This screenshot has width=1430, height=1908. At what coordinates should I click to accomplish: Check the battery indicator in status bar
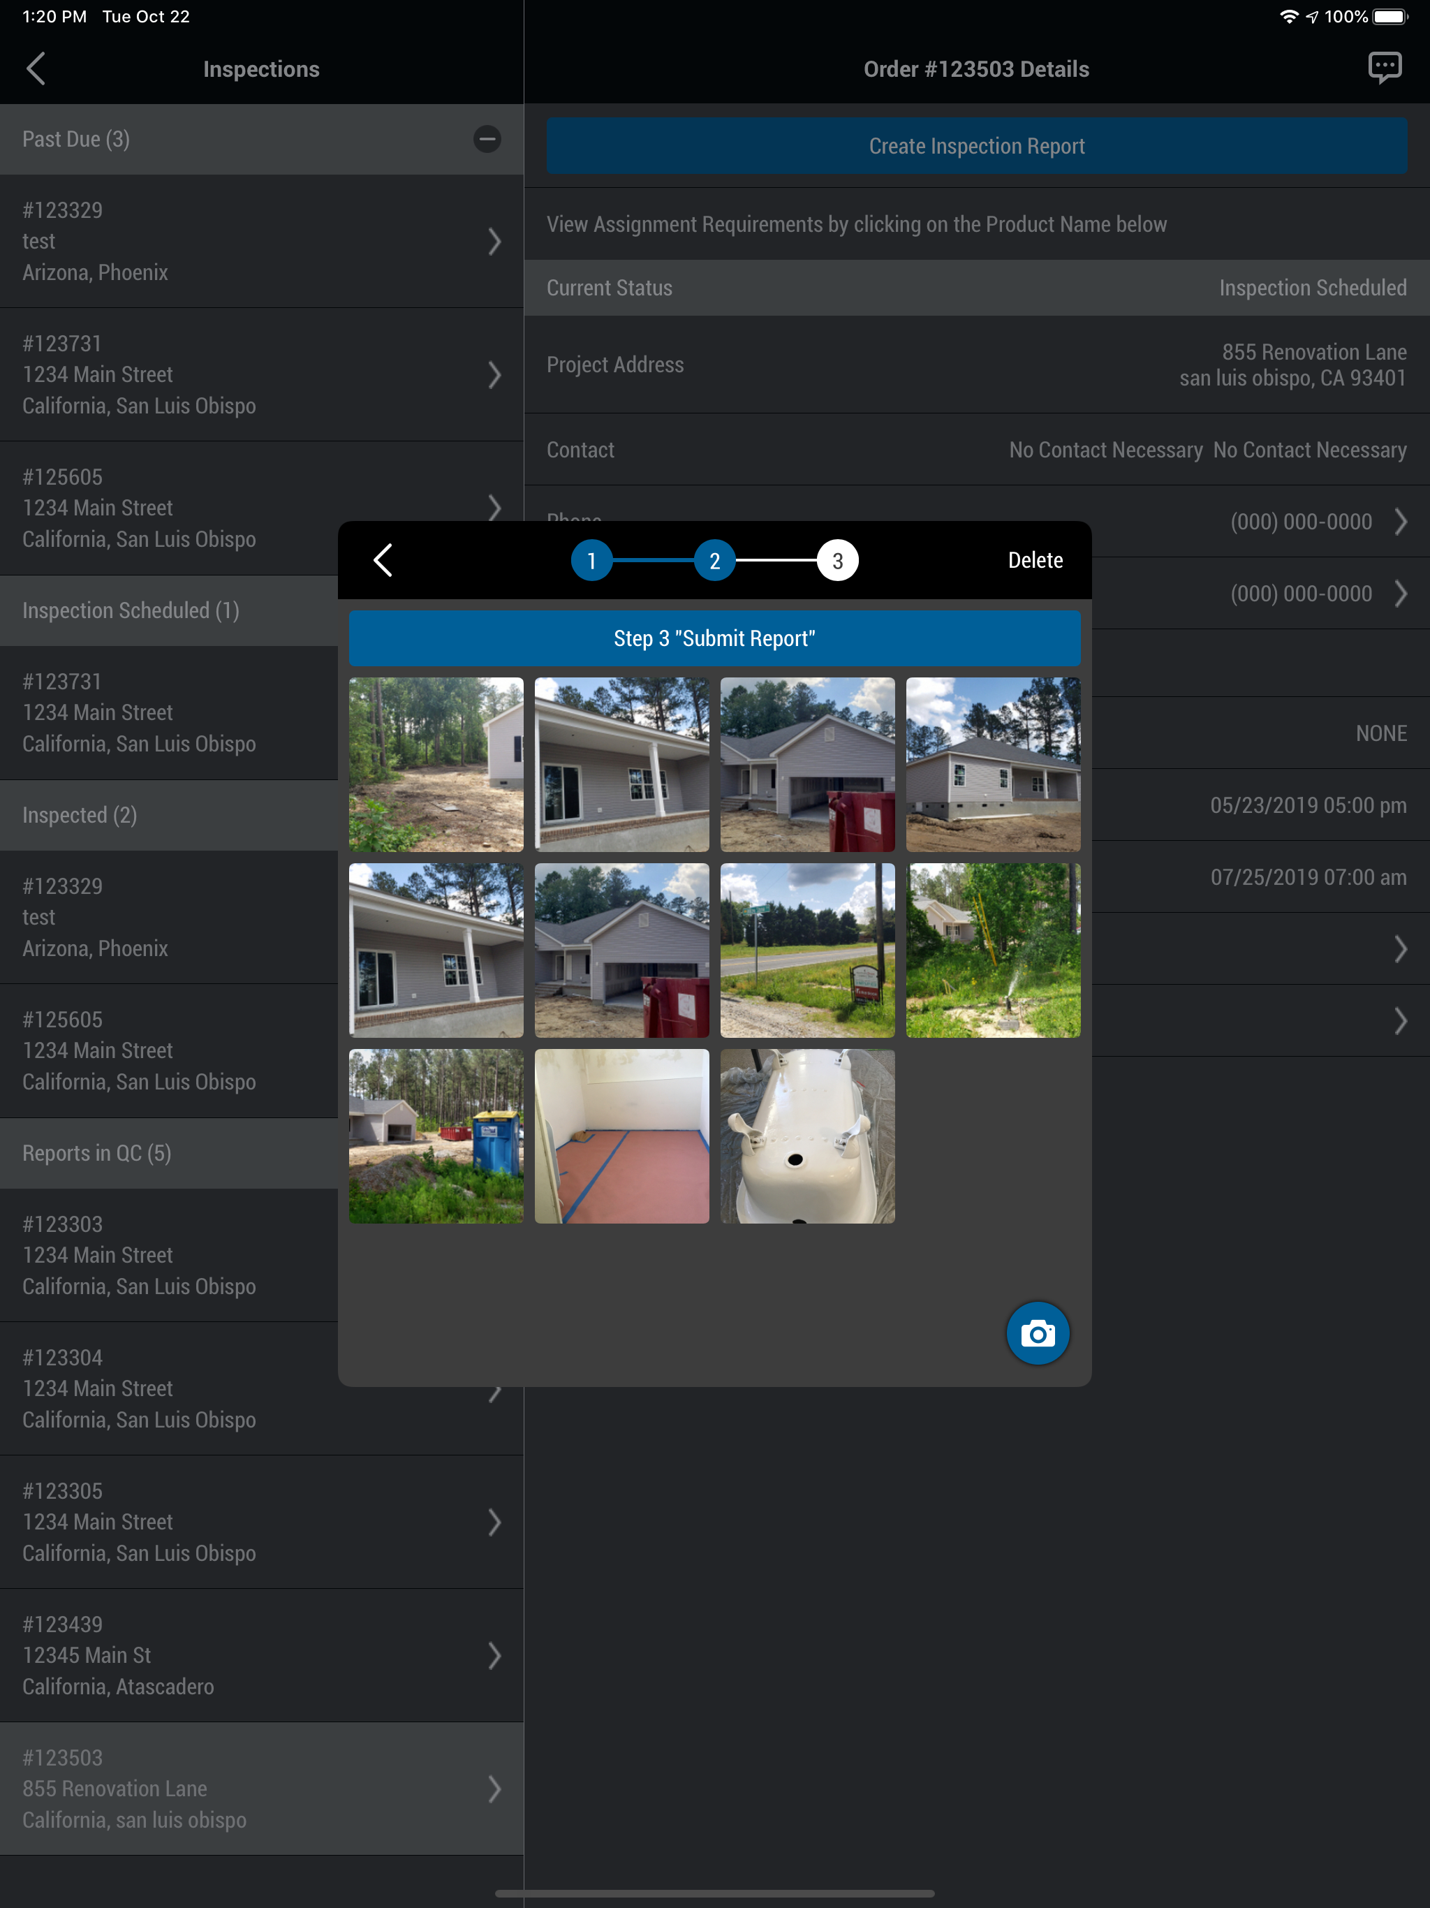[x=1390, y=16]
